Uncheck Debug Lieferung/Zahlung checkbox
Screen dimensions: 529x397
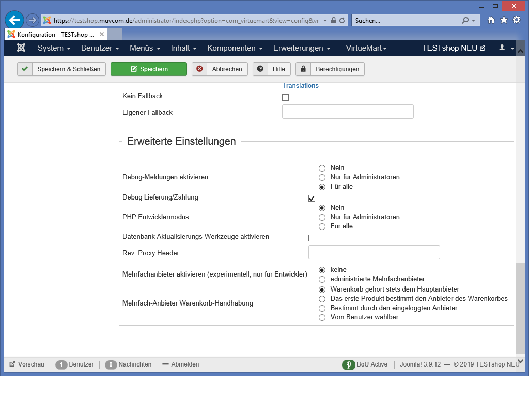click(x=312, y=198)
